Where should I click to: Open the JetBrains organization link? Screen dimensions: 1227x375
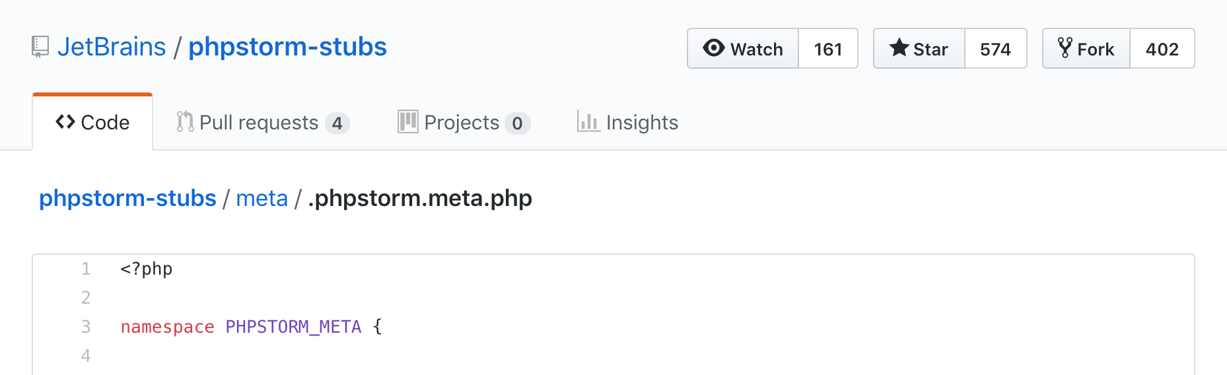[x=112, y=47]
